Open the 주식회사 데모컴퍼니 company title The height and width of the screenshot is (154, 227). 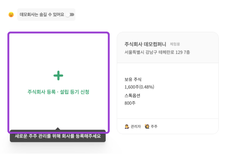tap(145, 44)
